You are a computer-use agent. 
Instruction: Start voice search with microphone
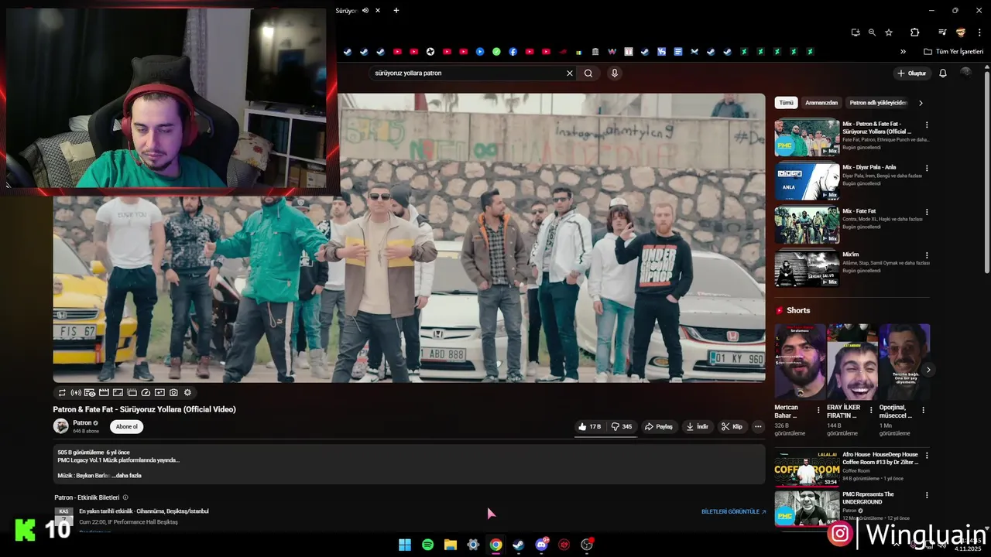[615, 73]
